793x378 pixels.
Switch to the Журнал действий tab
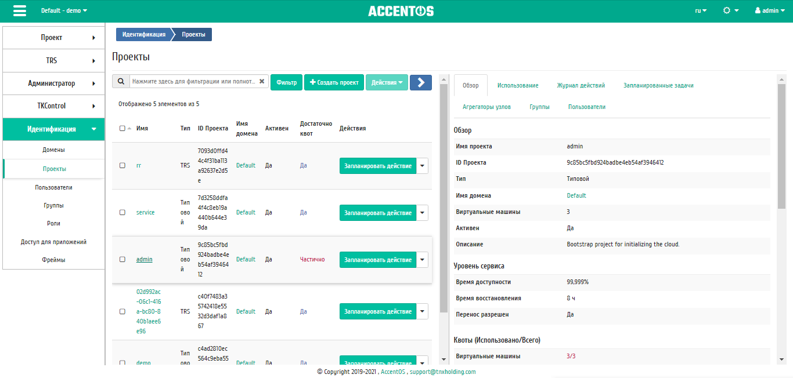(x=581, y=85)
